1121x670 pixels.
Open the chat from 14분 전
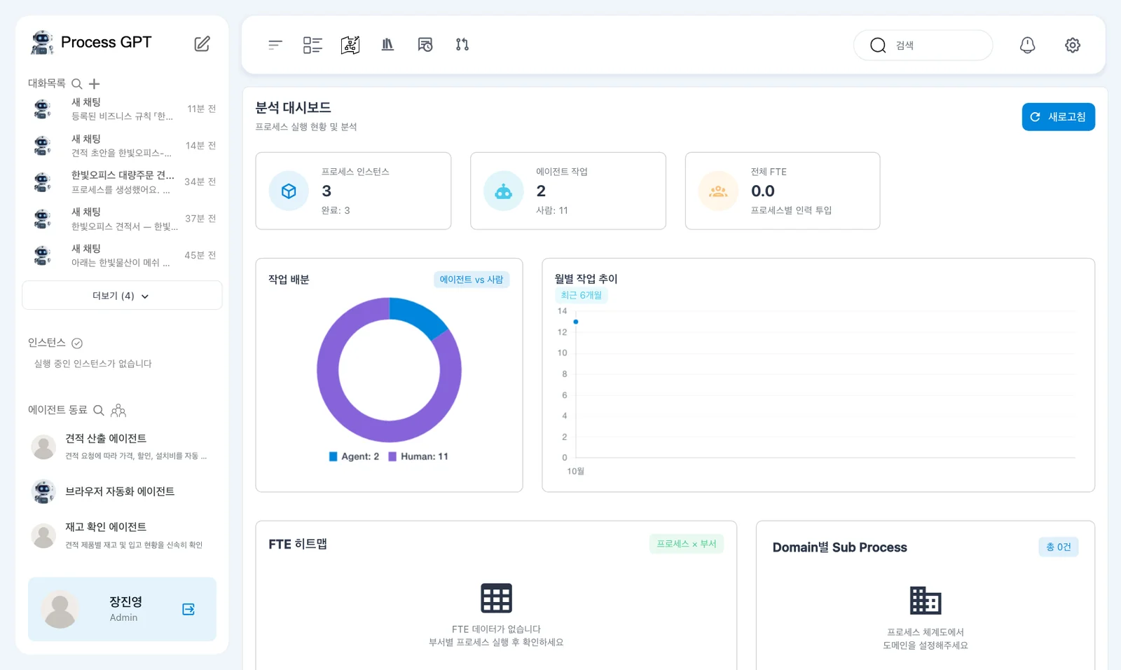123,145
